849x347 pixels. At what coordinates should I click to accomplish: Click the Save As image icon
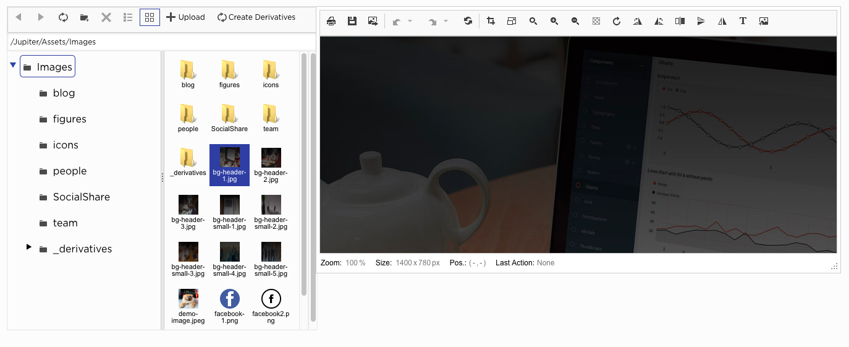pyautogui.click(x=373, y=21)
